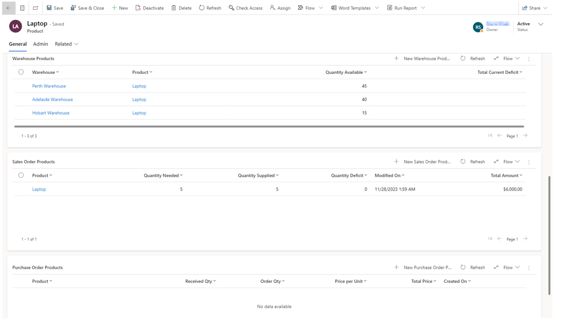563x325 pixels.
Task: Click New Sales Order Product button
Action: tap(423, 162)
